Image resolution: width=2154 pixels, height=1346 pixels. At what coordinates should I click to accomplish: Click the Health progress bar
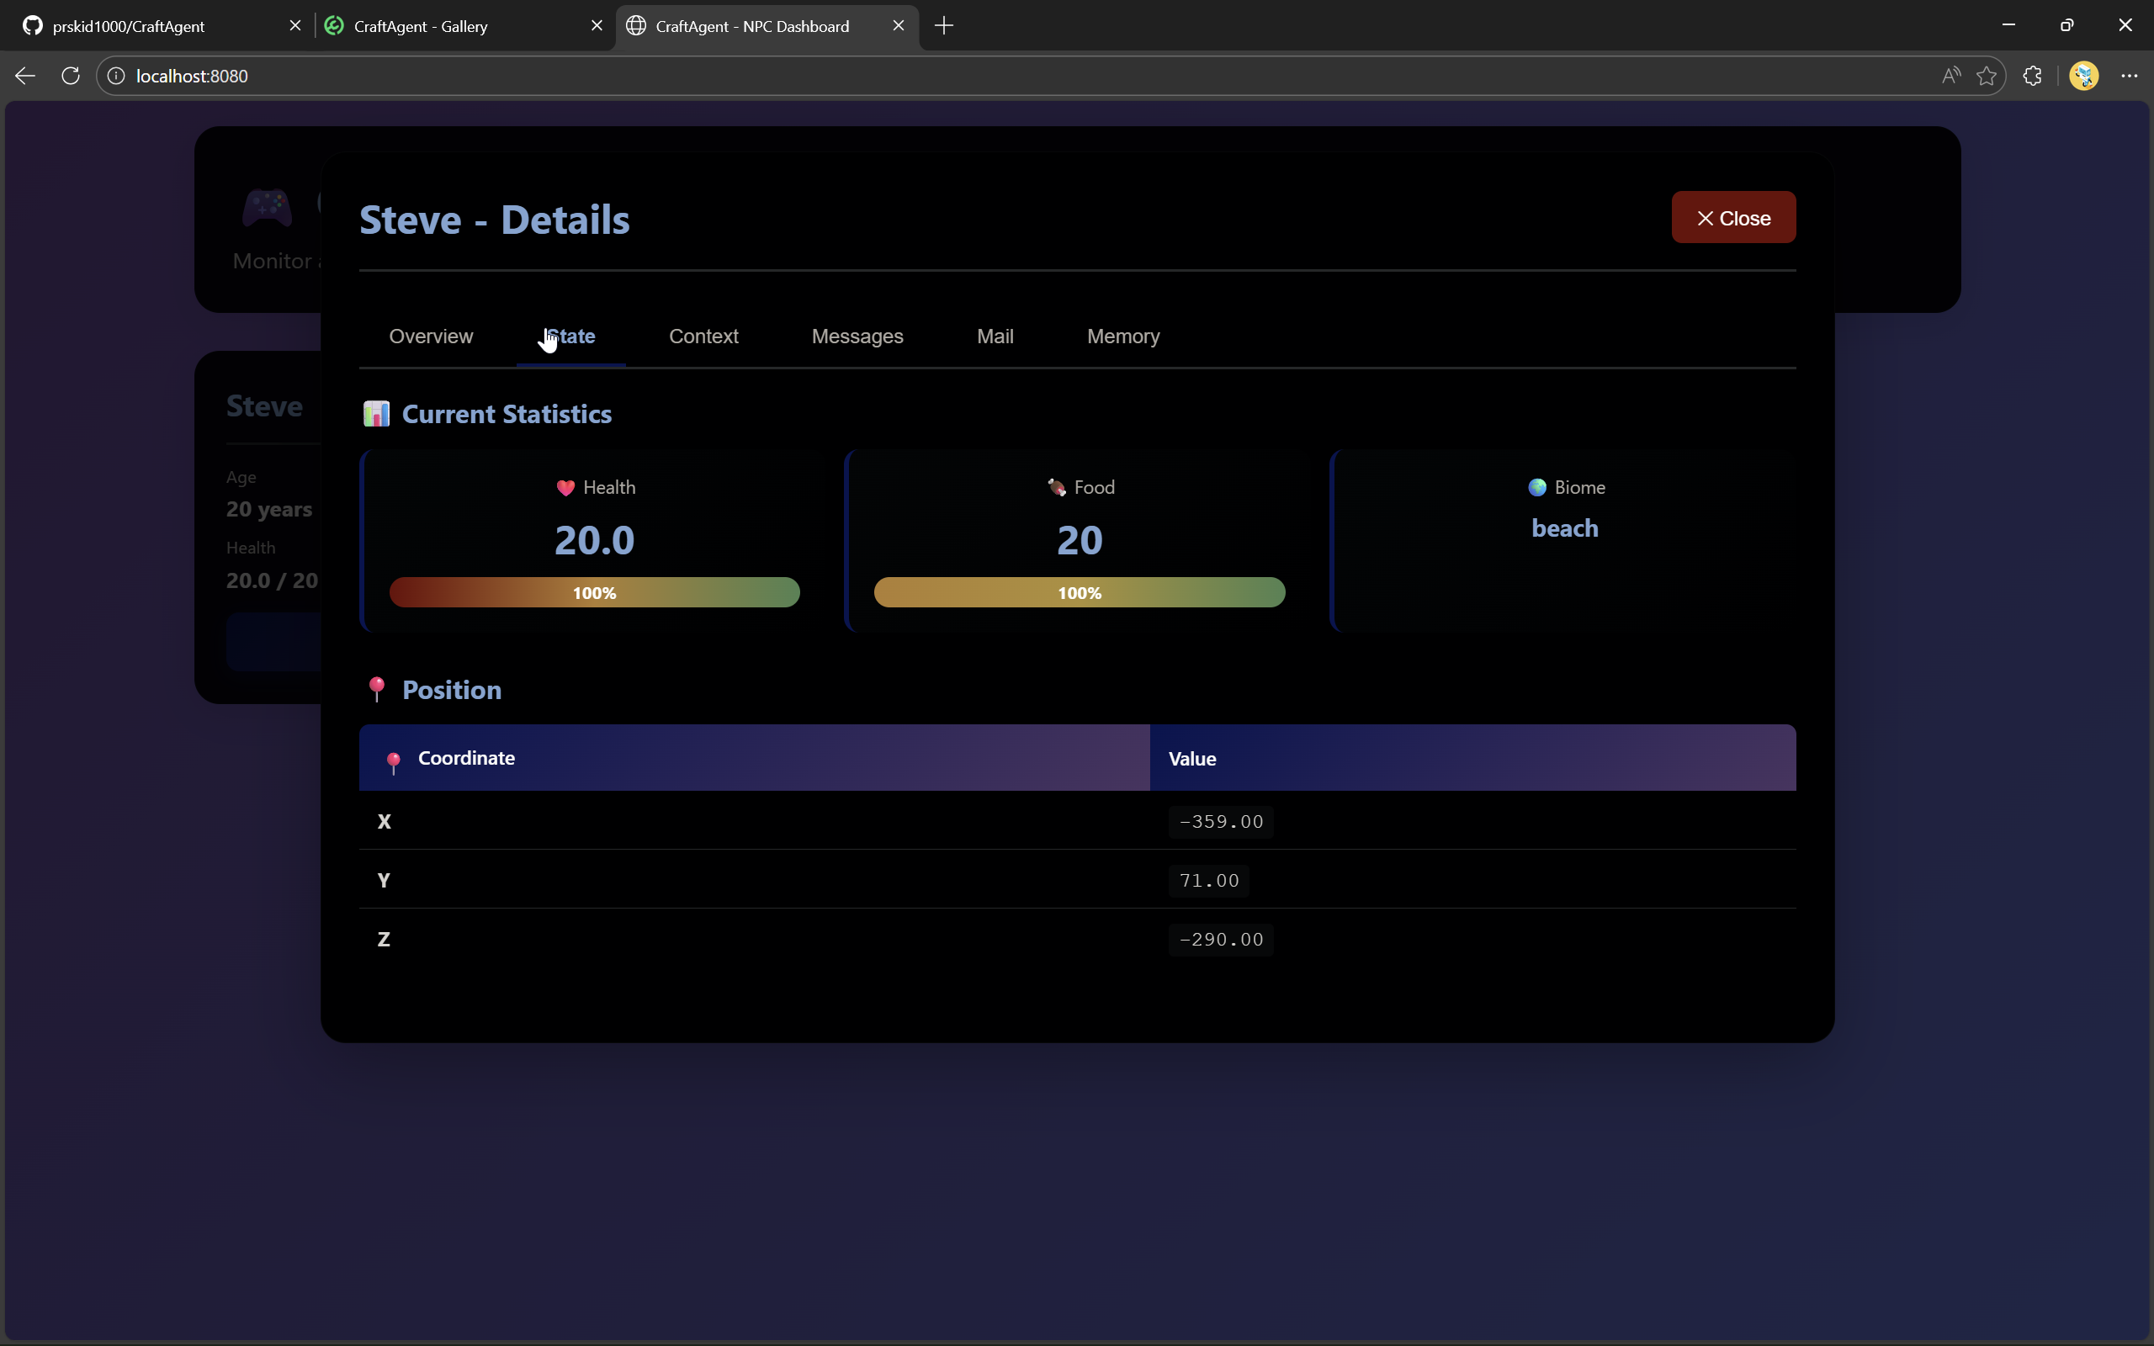pyautogui.click(x=595, y=593)
